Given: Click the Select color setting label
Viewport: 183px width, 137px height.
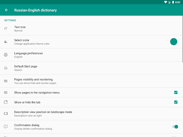Looking at the screenshot, I should click(22, 40).
